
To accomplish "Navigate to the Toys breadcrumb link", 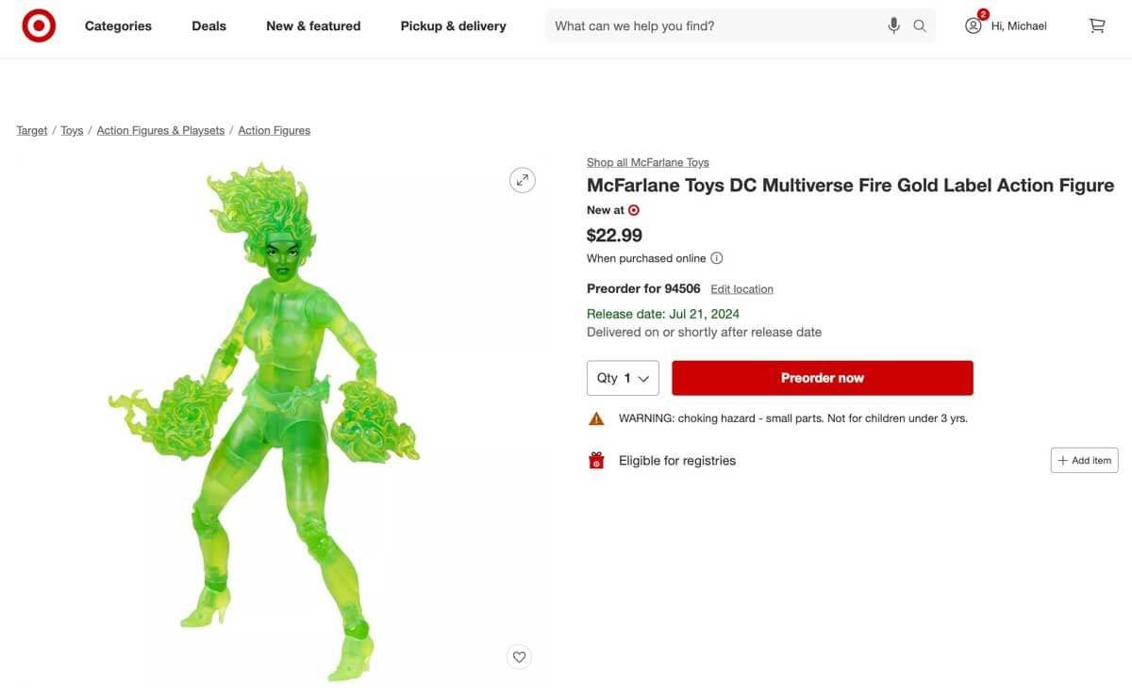I will point(71,129).
